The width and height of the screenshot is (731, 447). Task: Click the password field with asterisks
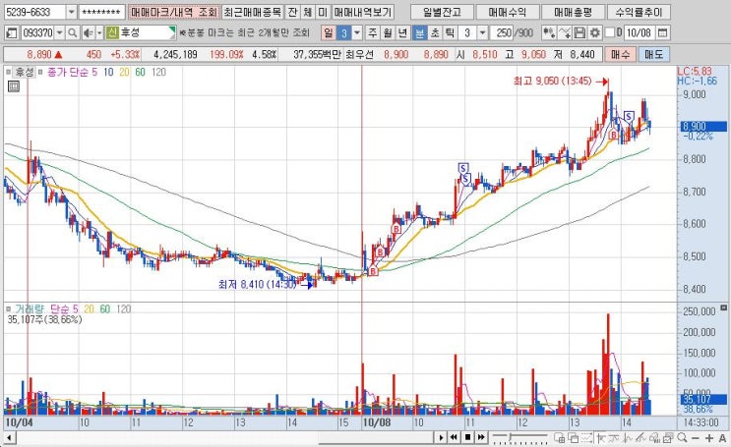[x=101, y=12]
